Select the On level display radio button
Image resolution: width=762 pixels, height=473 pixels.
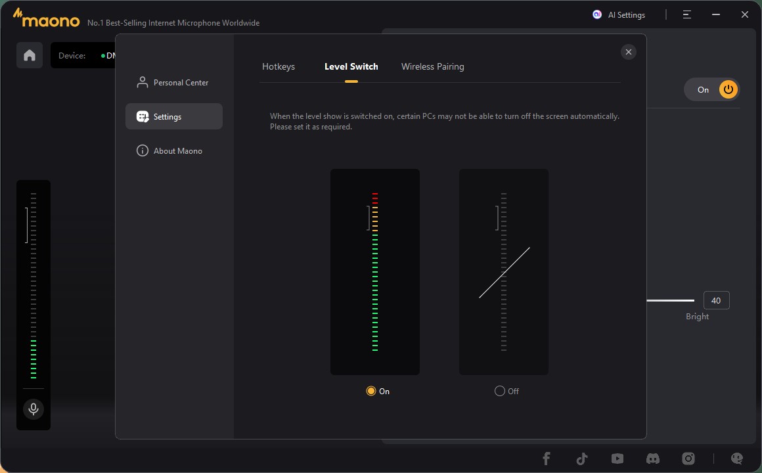pos(371,391)
